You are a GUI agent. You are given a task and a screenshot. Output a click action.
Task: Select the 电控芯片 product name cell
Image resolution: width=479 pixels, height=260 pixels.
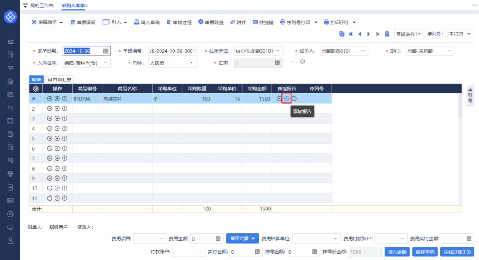click(x=127, y=99)
